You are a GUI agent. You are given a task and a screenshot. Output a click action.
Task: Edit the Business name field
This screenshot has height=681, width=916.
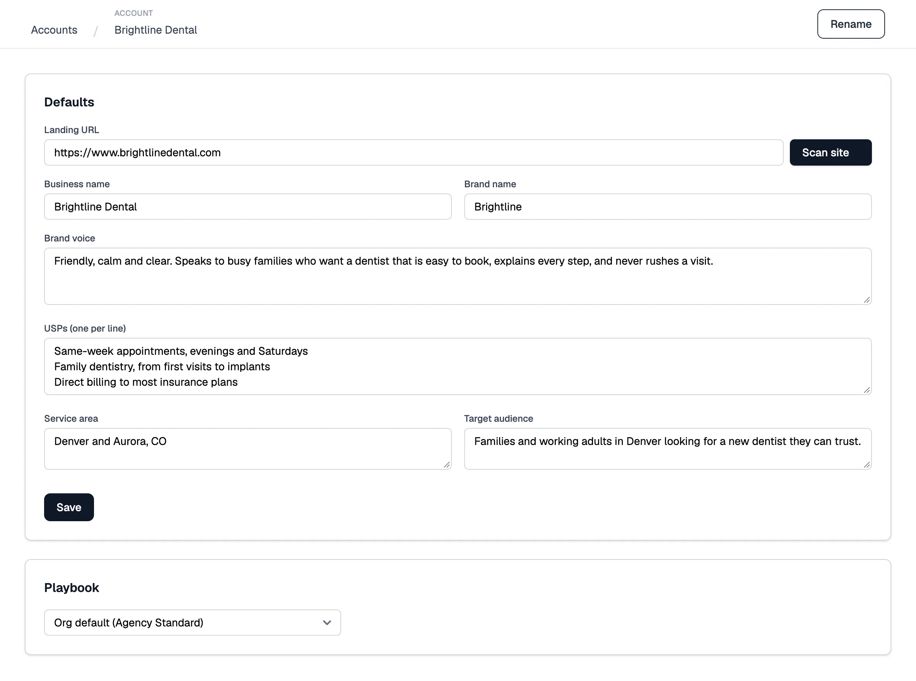coord(248,207)
